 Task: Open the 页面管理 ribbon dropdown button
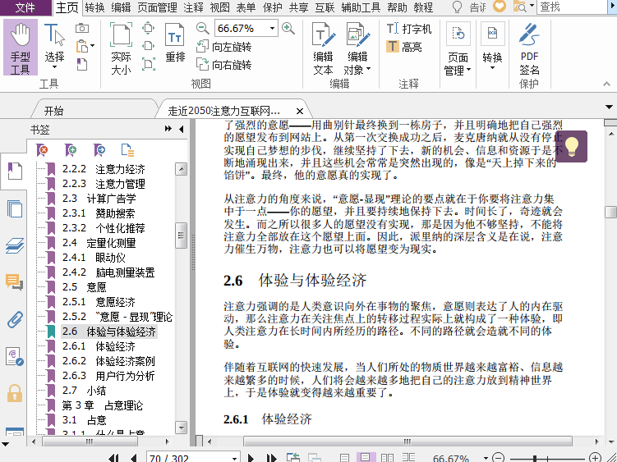pyautogui.click(x=458, y=48)
